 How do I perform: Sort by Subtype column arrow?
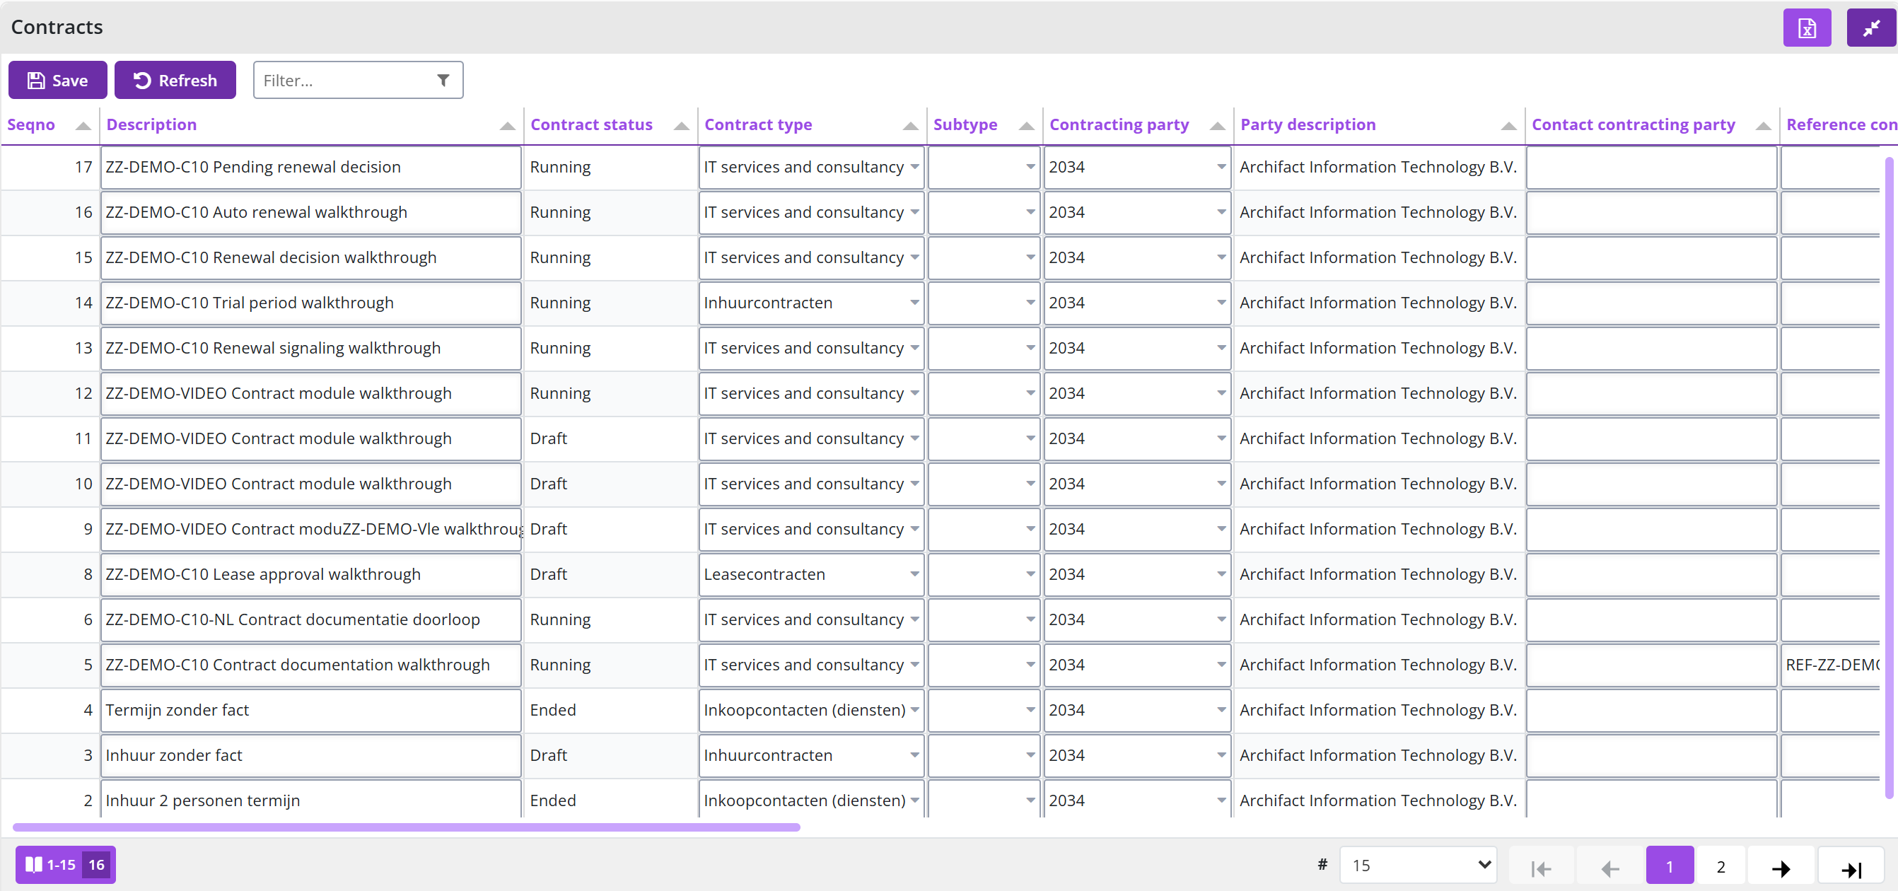[1026, 125]
